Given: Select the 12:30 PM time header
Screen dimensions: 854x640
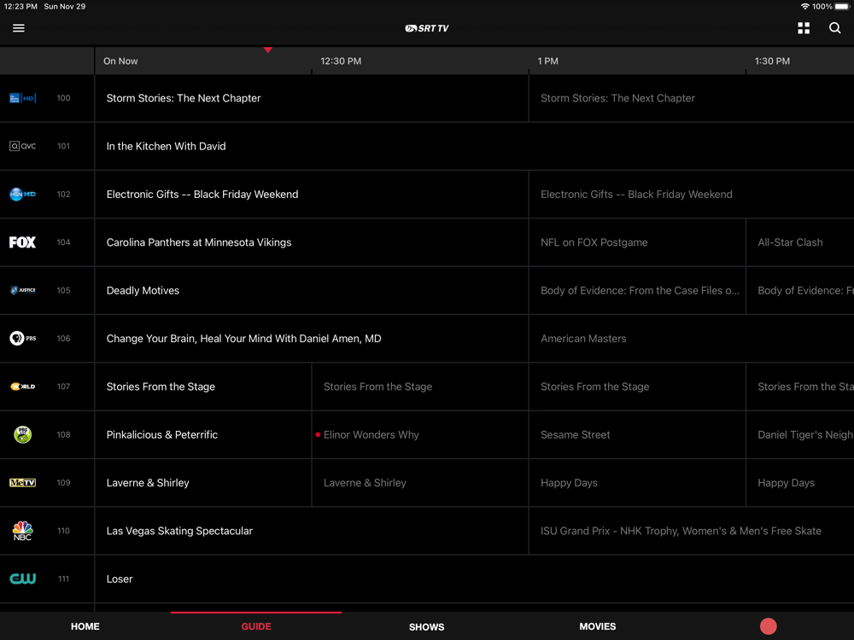Looking at the screenshot, I should pyautogui.click(x=341, y=61).
